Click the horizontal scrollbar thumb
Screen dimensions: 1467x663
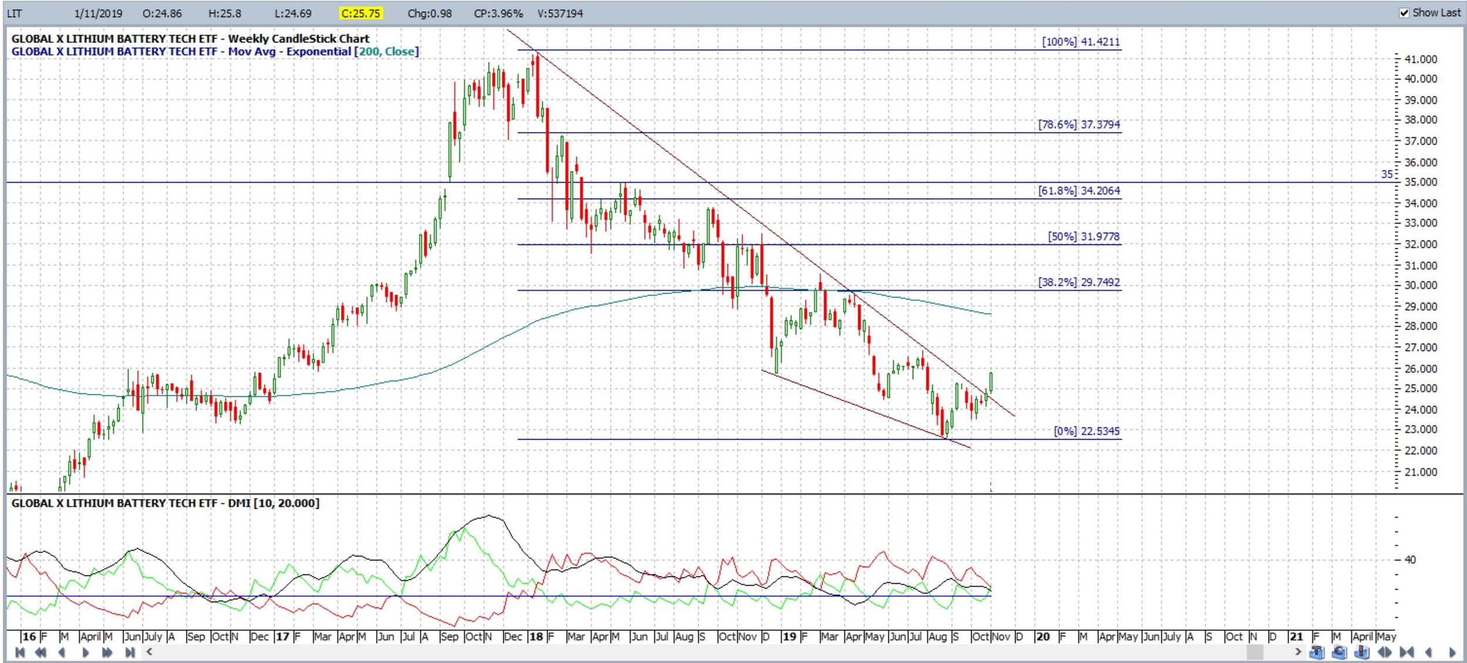click(x=1255, y=652)
